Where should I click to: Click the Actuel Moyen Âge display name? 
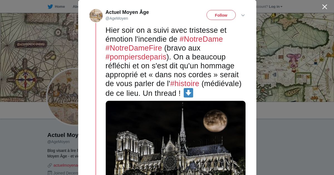pos(127,12)
